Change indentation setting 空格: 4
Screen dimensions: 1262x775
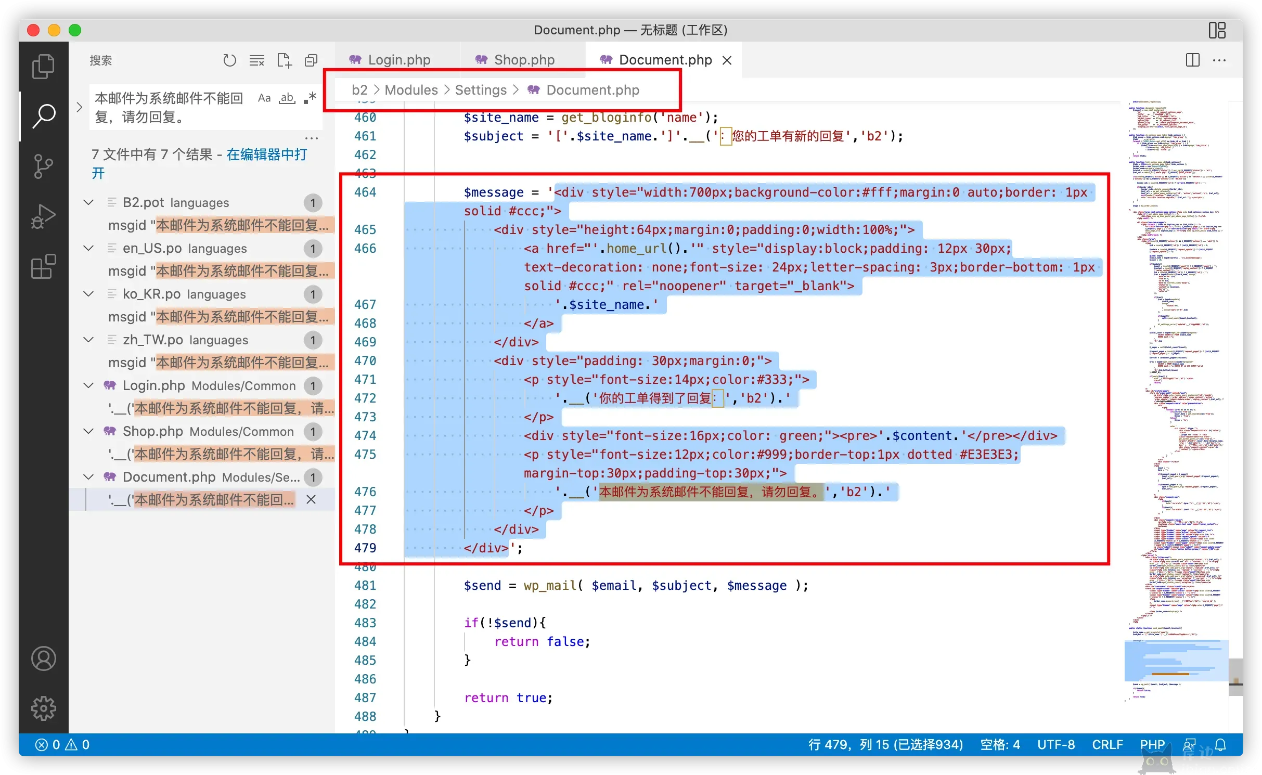pos(1000,744)
